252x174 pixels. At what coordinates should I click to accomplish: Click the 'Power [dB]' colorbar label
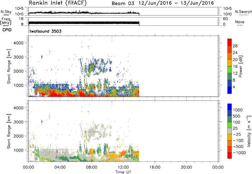click(240, 66)
